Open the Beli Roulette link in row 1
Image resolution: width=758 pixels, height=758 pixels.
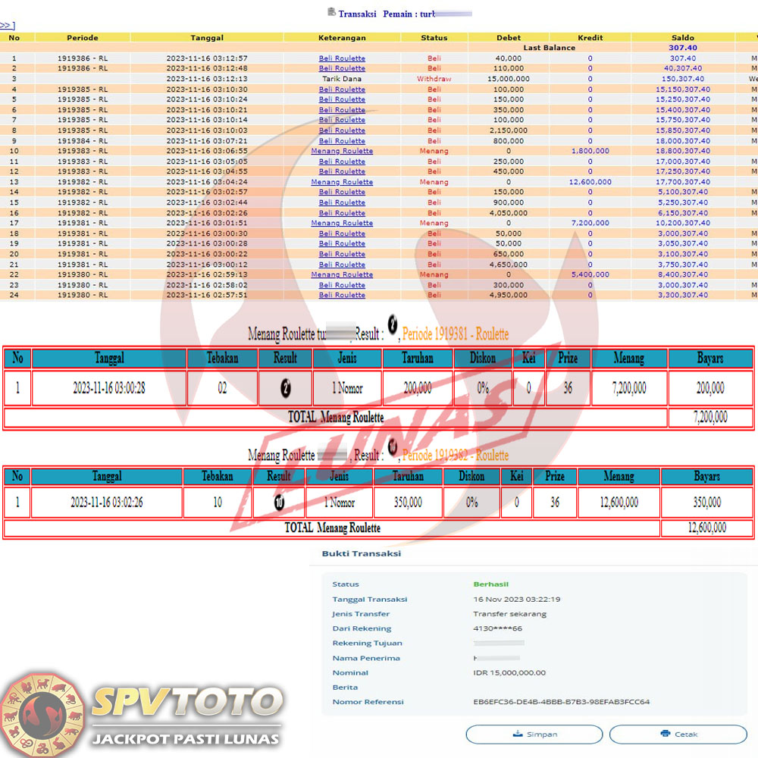(x=342, y=58)
